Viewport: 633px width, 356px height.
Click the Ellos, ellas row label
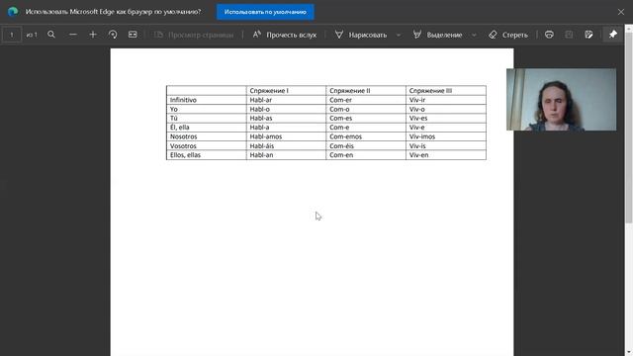tap(207, 155)
